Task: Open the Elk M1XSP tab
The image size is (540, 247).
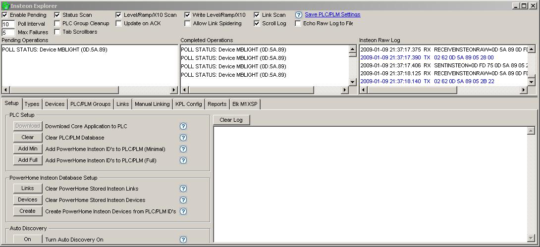Action: click(x=245, y=104)
